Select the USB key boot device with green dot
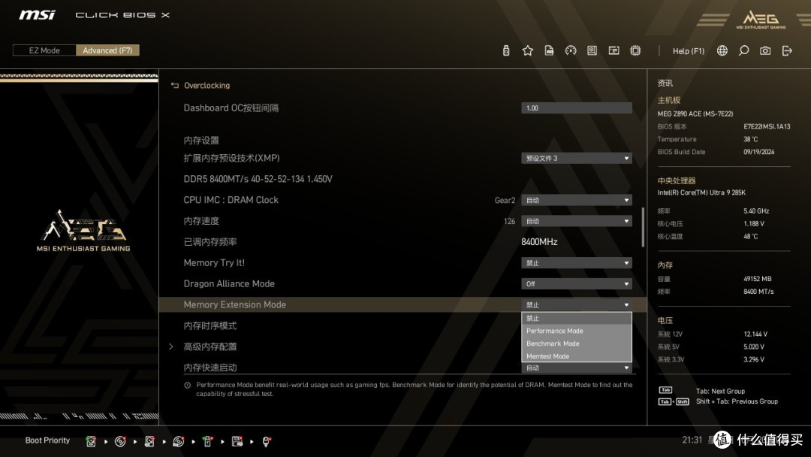 [x=207, y=441]
